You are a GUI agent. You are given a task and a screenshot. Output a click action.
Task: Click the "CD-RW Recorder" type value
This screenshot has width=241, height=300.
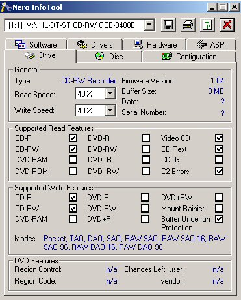pyautogui.click(x=88, y=81)
